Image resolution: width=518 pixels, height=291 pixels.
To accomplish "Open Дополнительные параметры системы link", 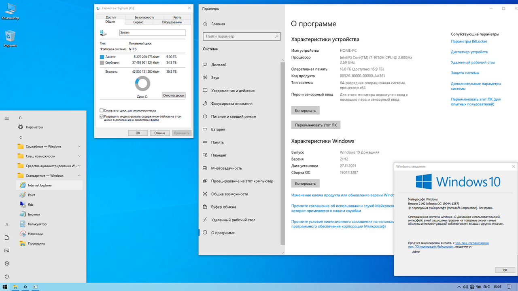I will click(x=476, y=86).
